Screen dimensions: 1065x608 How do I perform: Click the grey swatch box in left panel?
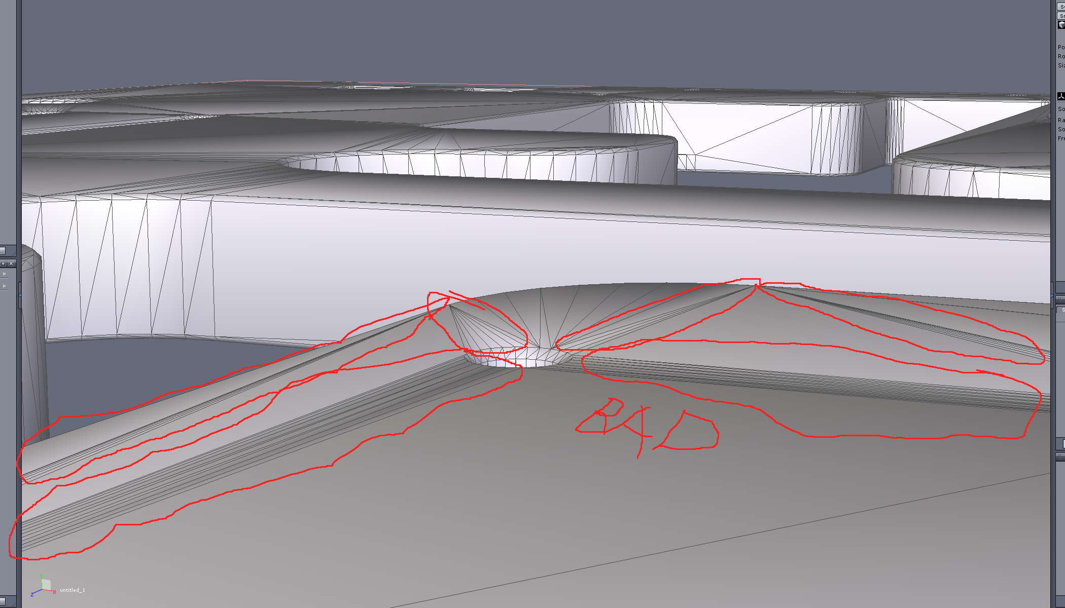[3, 251]
